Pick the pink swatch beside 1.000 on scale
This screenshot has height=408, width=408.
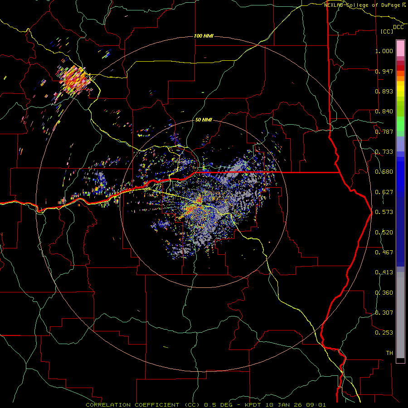[x=400, y=49]
